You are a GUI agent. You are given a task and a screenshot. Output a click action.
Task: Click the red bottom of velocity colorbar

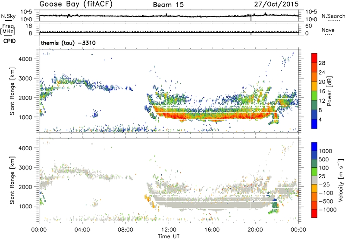[x=314, y=214]
